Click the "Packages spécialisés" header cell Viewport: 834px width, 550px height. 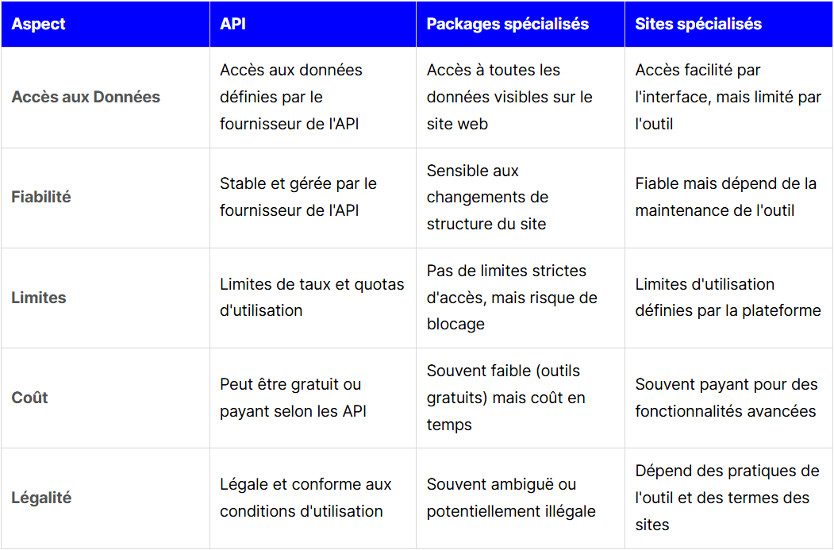coord(508,24)
